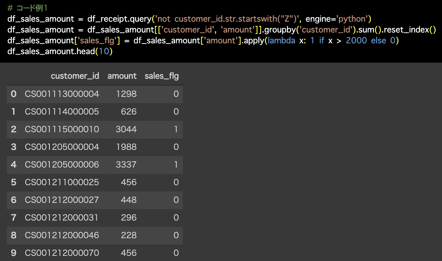442x261 pixels.
Task: Select cell CS001212000046
Action: click(x=62, y=235)
